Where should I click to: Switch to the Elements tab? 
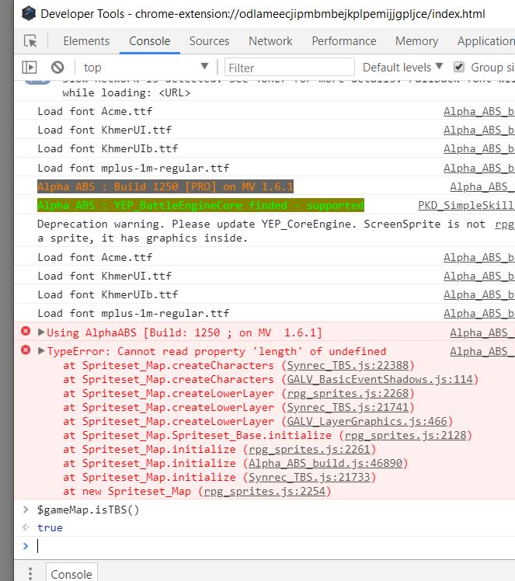tap(86, 41)
